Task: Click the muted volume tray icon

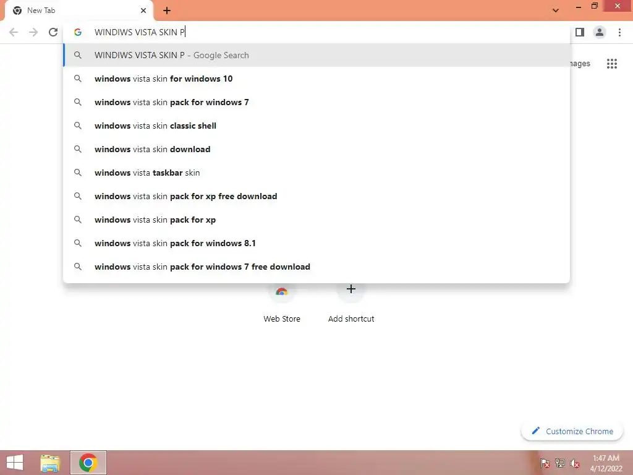Action: click(575, 463)
